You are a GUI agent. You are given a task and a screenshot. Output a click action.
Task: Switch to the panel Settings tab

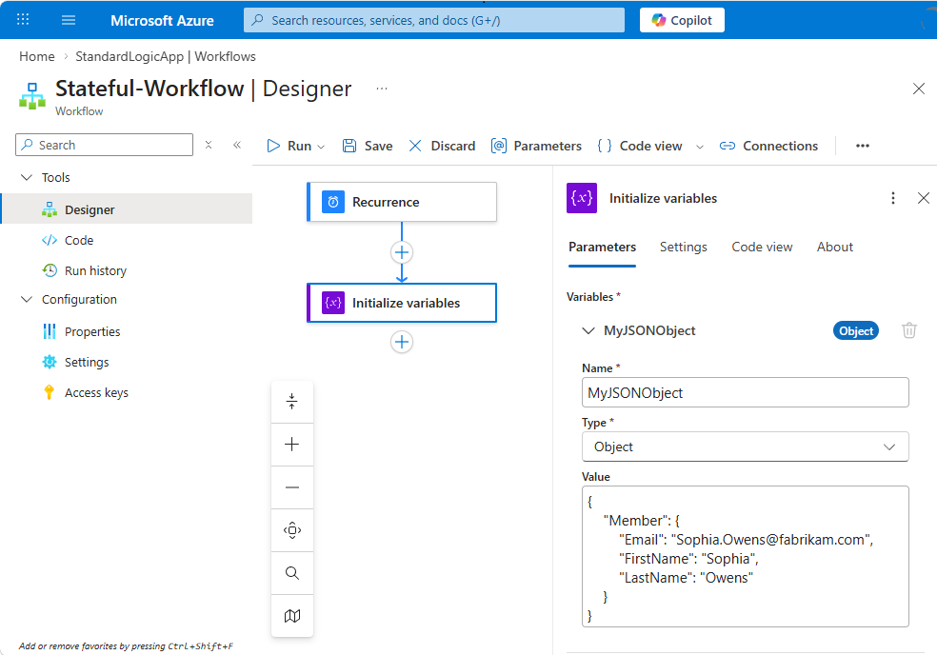(683, 247)
